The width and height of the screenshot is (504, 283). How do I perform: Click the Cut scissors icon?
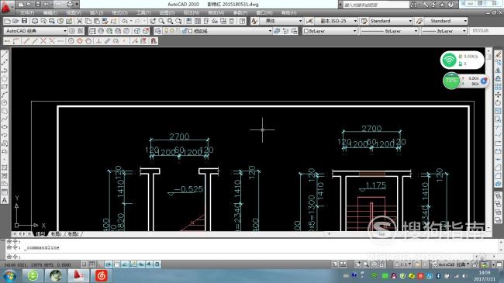80,21
